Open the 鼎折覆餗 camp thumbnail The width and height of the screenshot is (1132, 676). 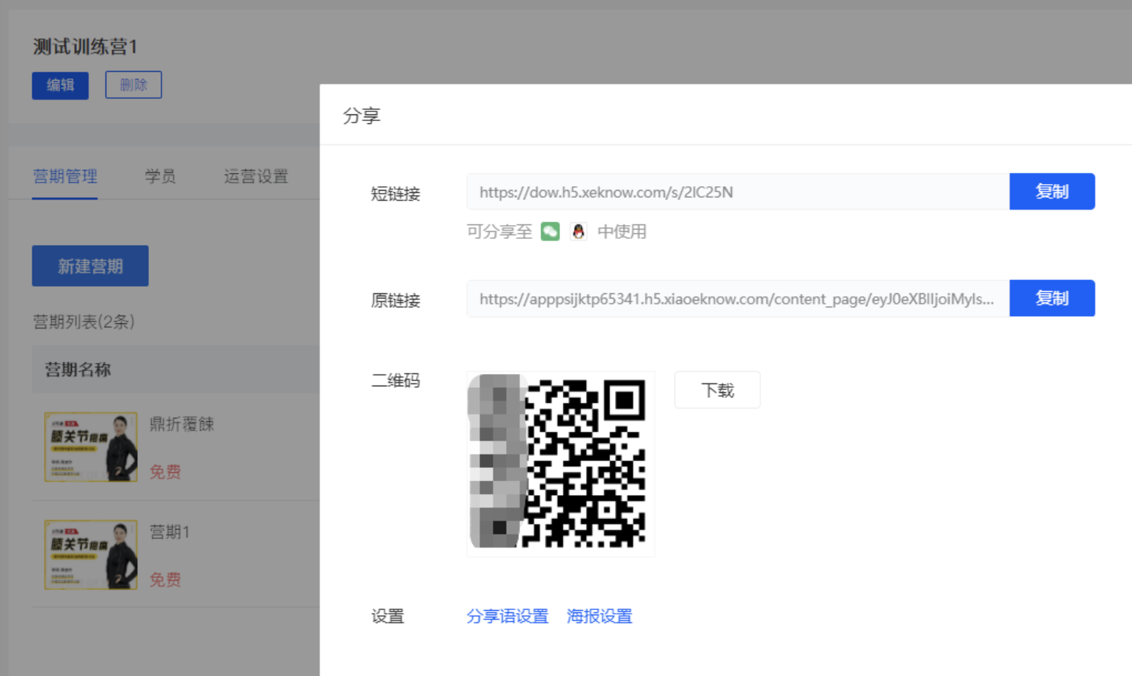pyautogui.click(x=91, y=447)
